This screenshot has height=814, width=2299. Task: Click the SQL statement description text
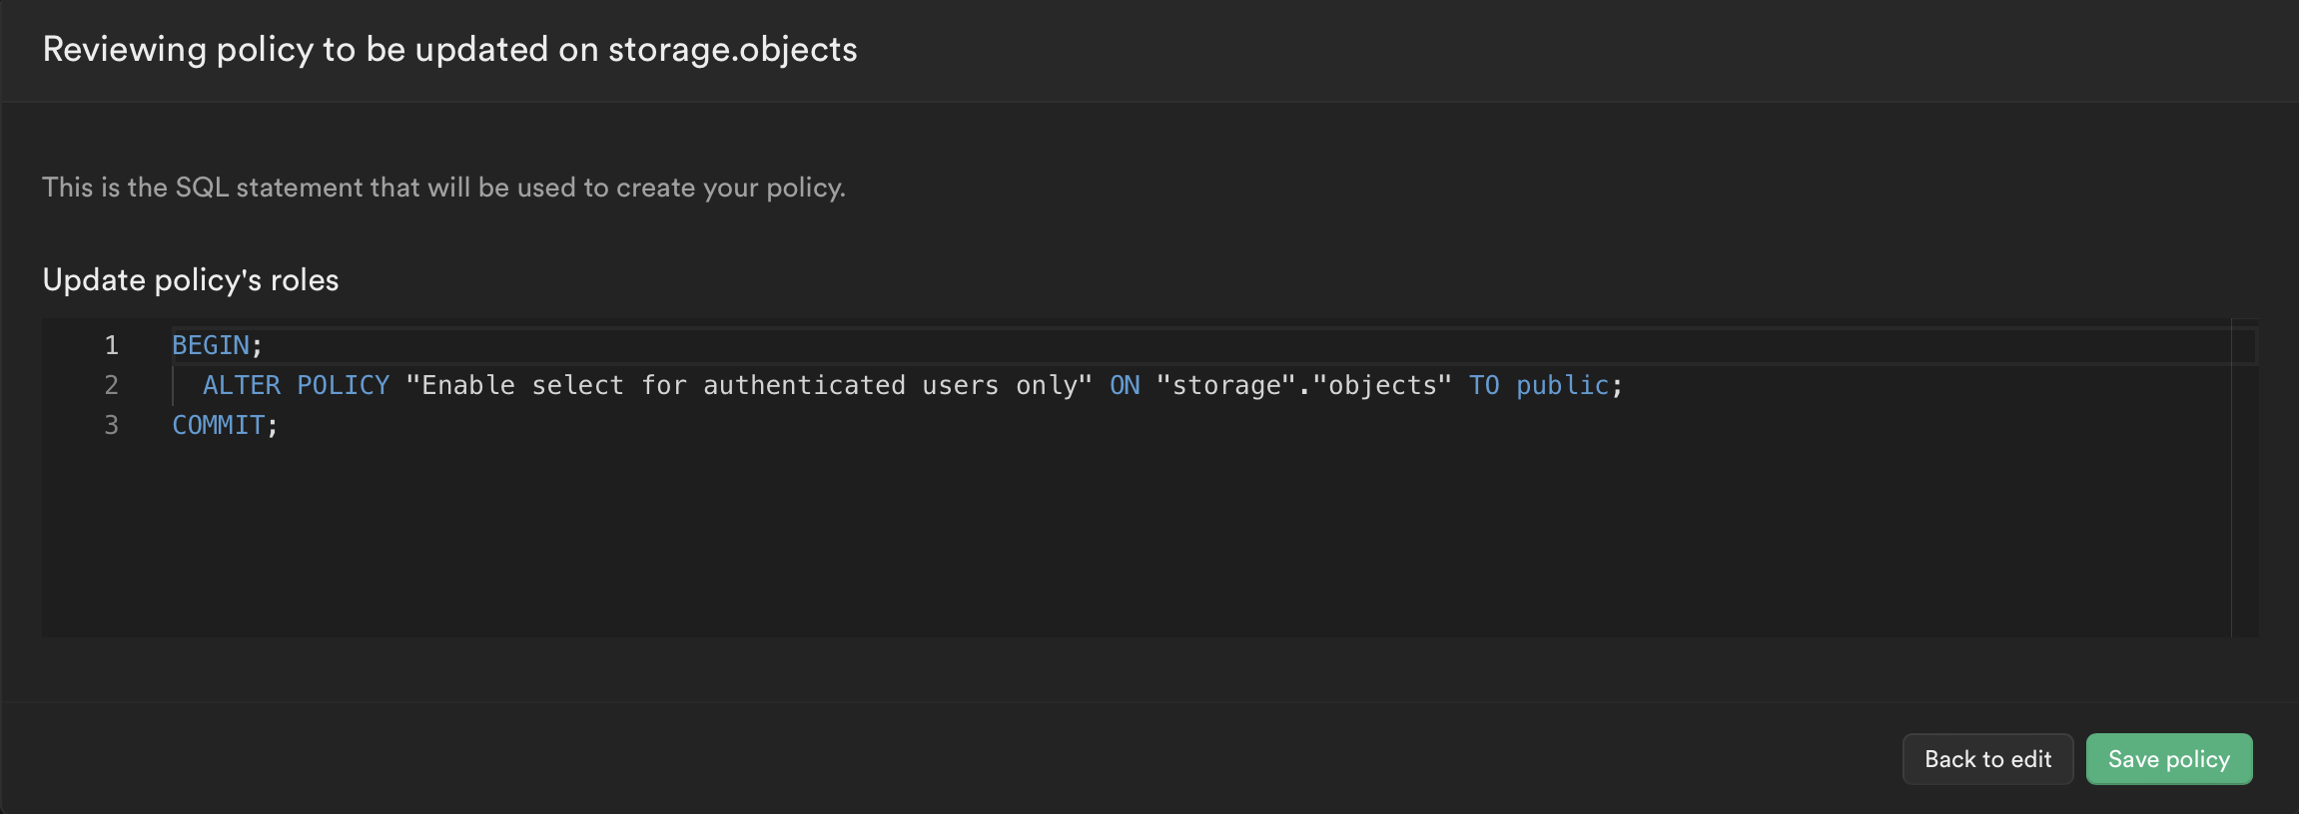[x=443, y=188]
